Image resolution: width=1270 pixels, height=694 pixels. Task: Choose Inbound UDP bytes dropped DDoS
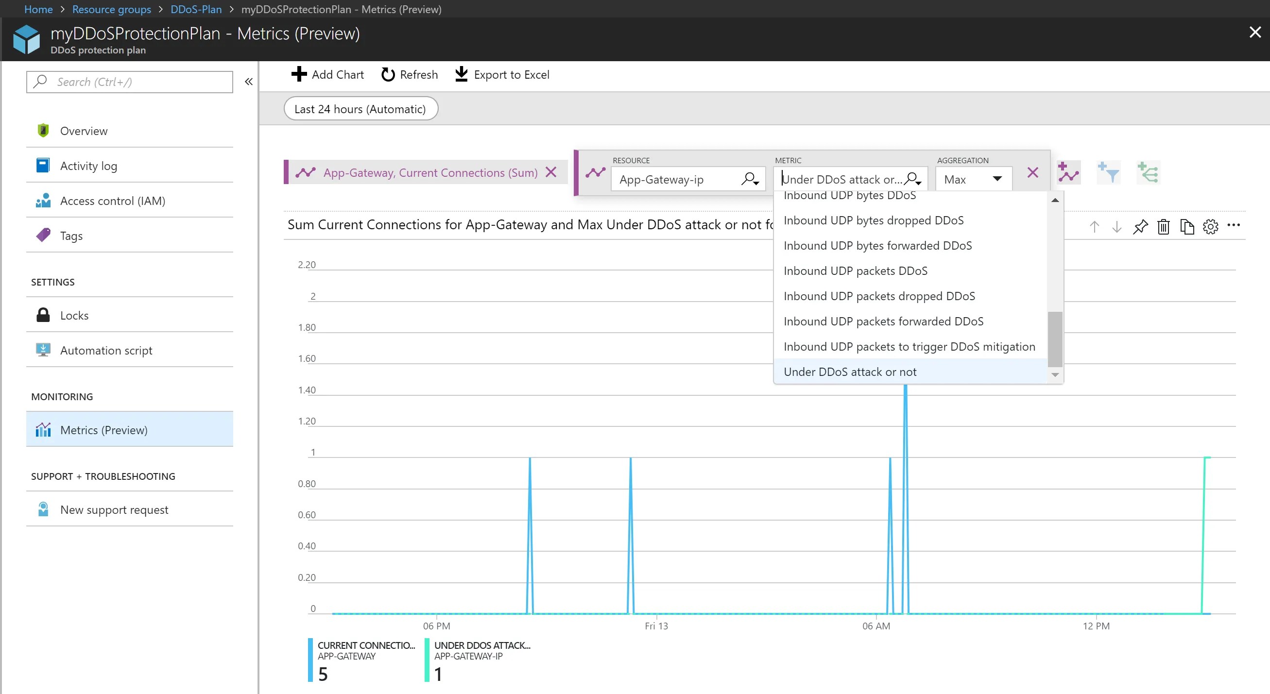(910, 220)
